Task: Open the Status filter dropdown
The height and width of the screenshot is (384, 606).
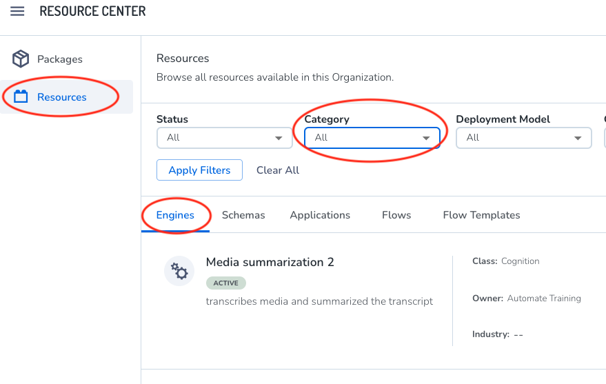Action: click(224, 138)
